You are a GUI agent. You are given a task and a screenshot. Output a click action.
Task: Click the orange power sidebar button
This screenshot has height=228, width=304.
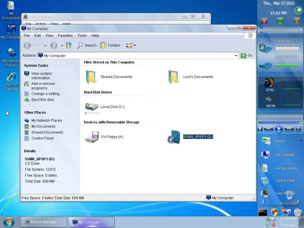[x=297, y=20]
